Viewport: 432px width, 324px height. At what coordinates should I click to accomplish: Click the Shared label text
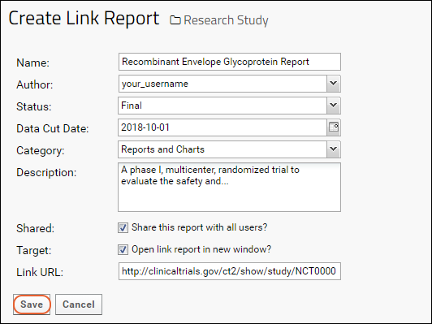pyautogui.click(x=35, y=228)
